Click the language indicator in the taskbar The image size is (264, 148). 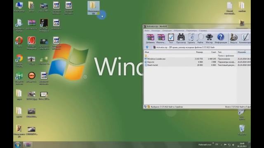pos(217,144)
